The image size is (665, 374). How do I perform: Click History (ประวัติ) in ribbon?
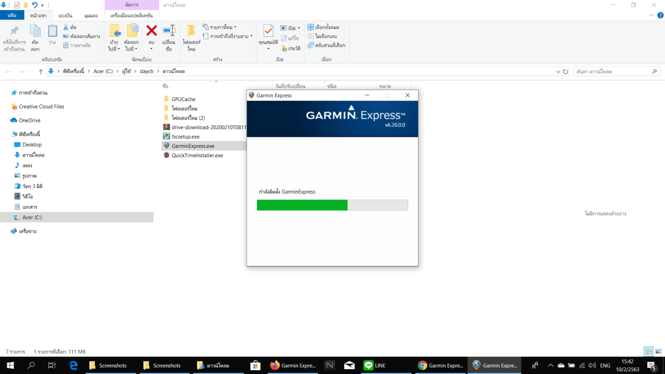click(290, 48)
